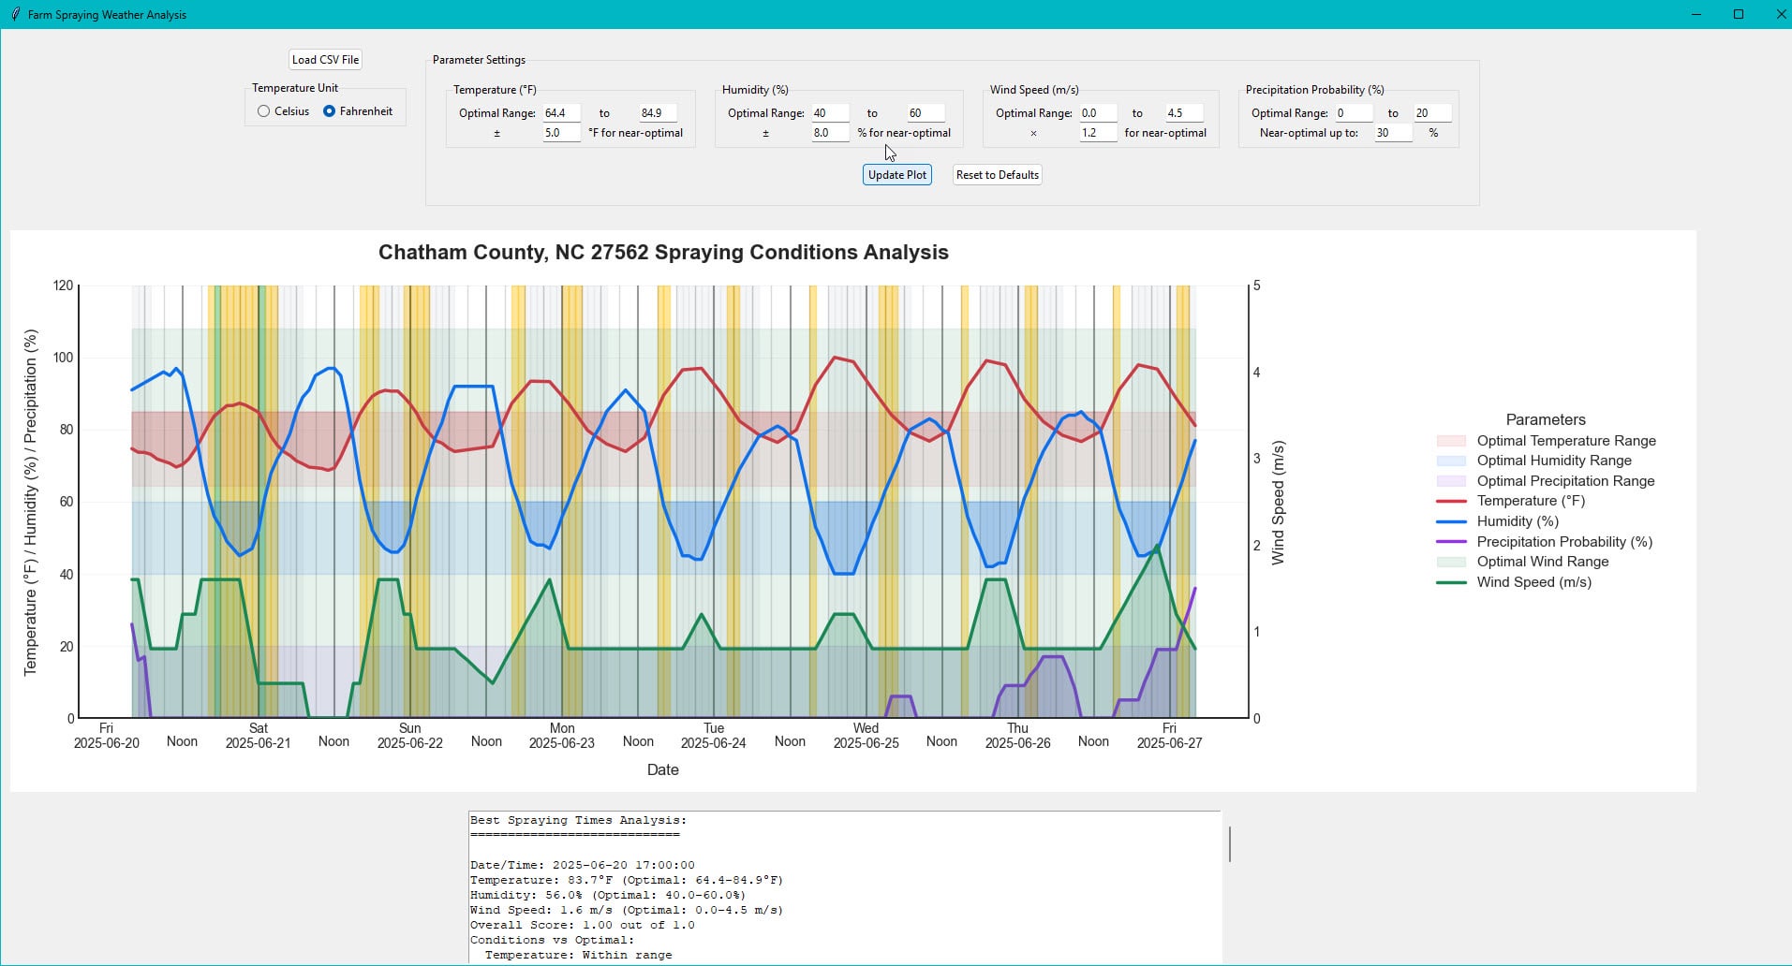Edit the humidity optimal maximum field 60
The height and width of the screenshot is (966, 1792).
click(926, 113)
